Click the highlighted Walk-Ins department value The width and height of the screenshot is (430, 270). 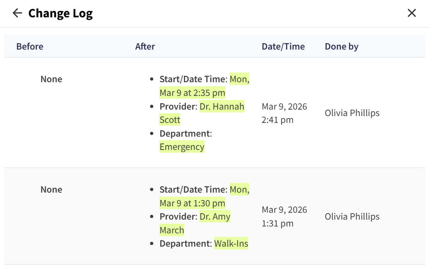(231, 244)
